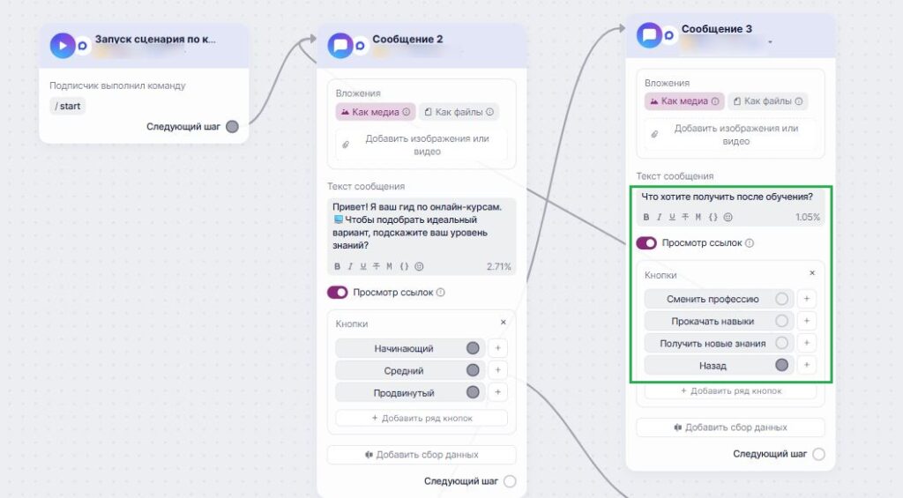Image resolution: width=903 pixels, height=498 pixels.
Task: Click the chat bubble icon of Сообщение 3
Action: [x=648, y=35]
